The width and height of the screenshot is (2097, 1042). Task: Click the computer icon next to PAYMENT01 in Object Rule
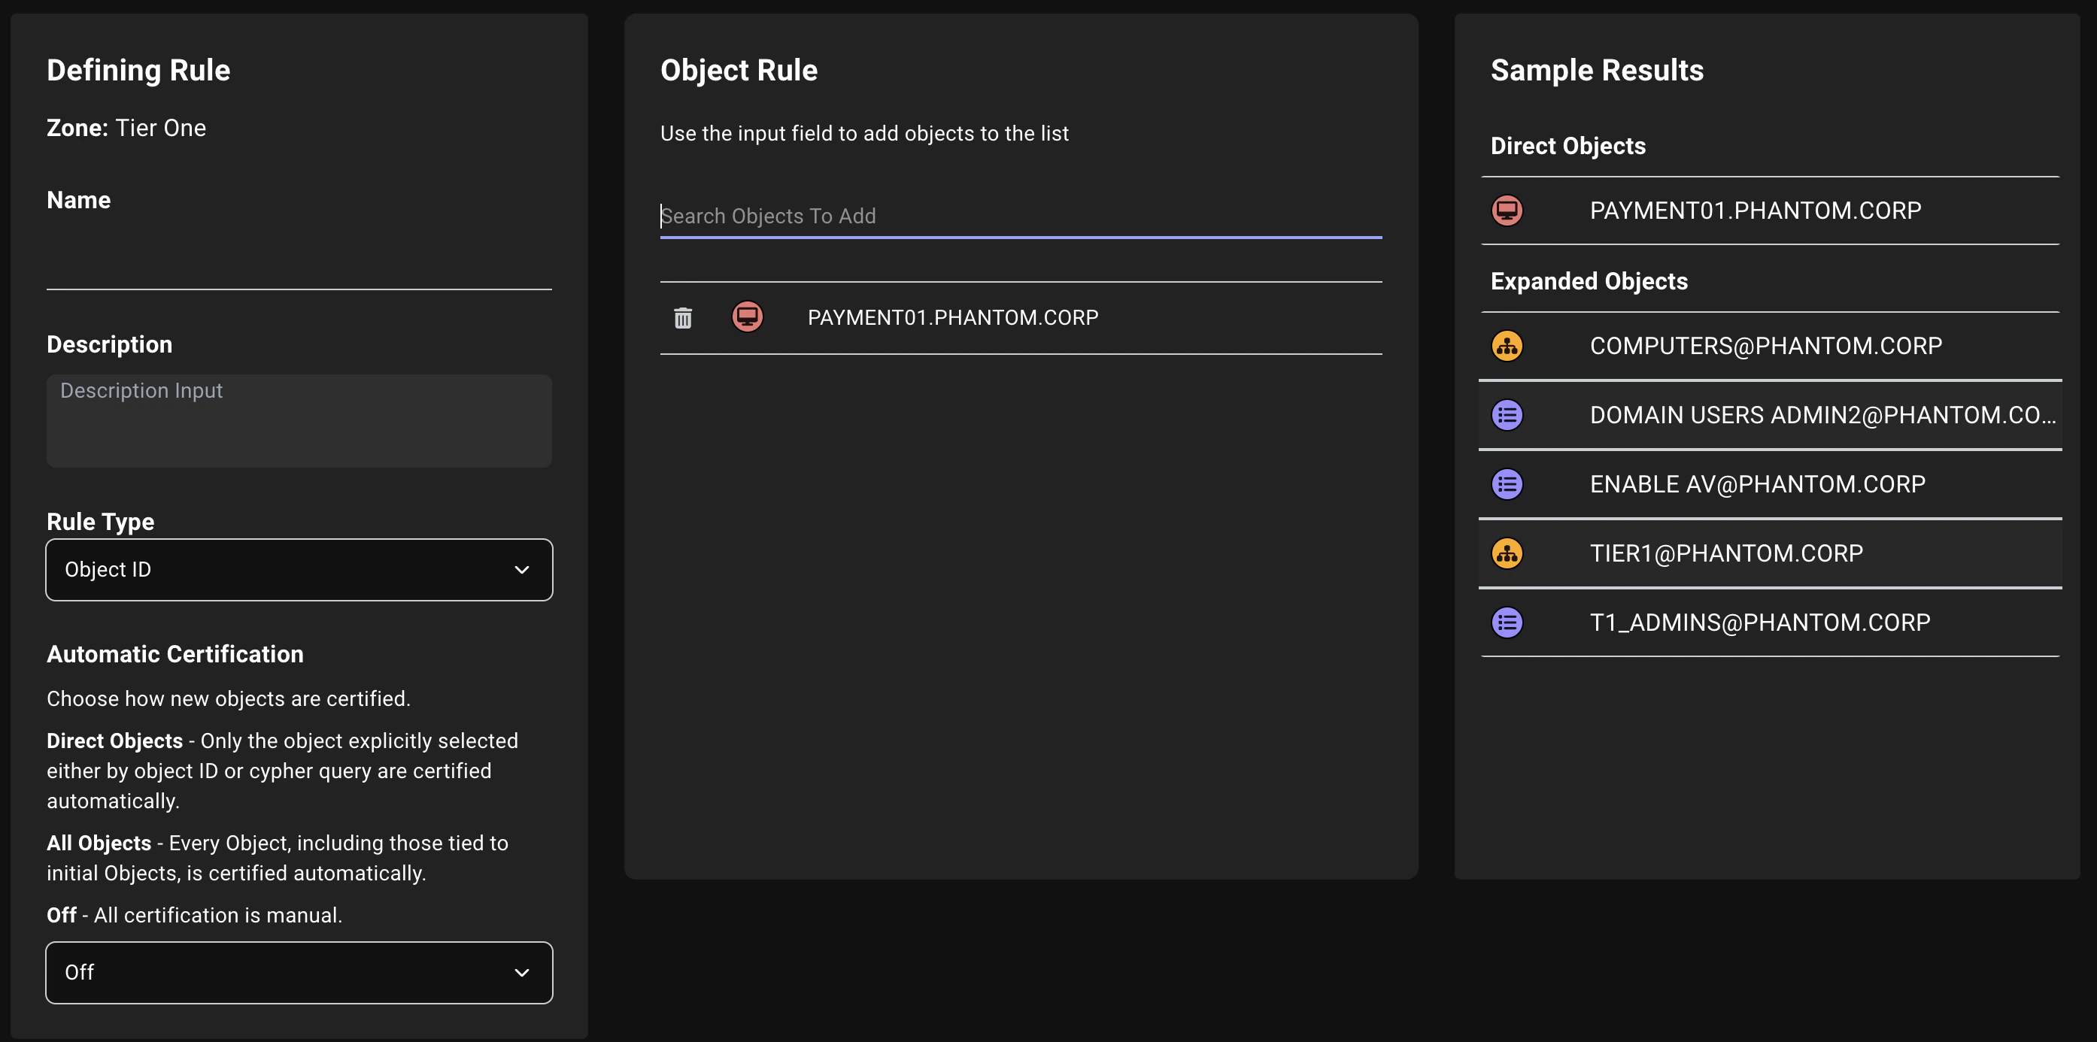(748, 317)
